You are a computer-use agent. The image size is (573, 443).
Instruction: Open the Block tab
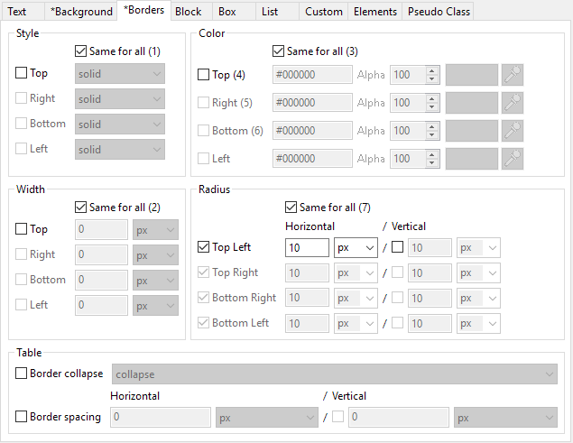(x=189, y=12)
